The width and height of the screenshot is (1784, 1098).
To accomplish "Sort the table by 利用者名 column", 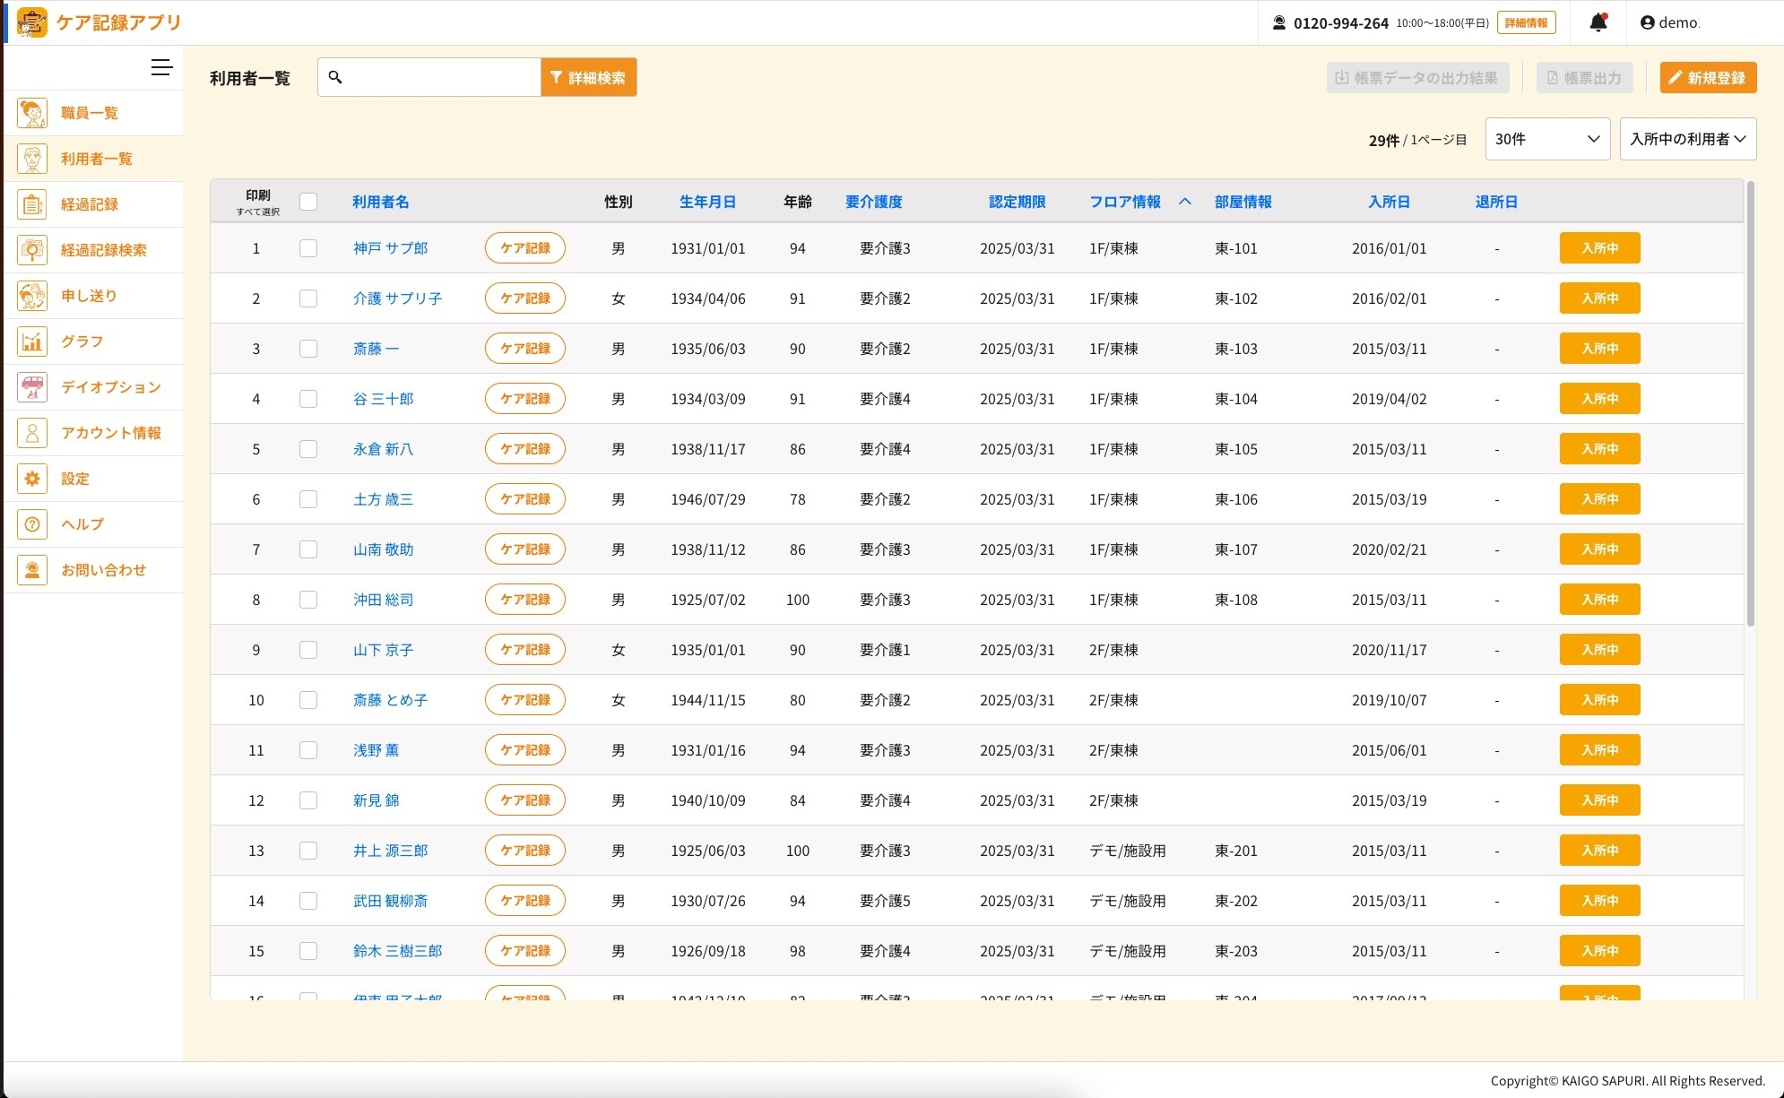I will pyautogui.click(x=380, y=202).
